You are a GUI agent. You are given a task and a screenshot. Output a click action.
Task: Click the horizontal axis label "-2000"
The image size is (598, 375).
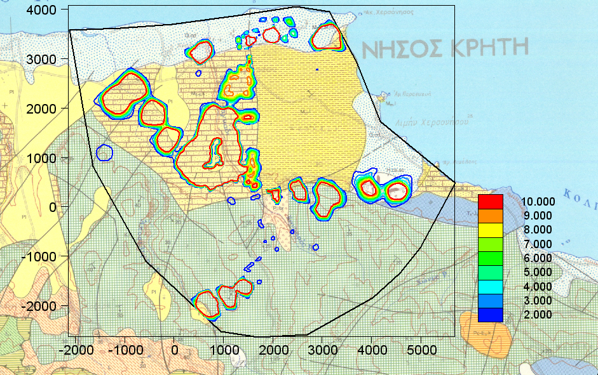tap(76, 350)
